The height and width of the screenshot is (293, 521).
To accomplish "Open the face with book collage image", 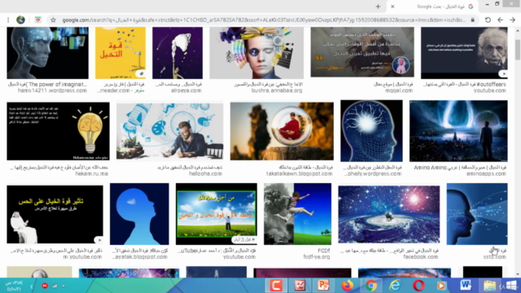I will (x=256, y=53).
